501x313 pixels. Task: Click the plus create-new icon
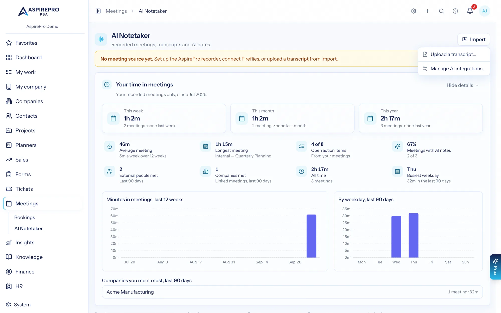coord(428,11)
